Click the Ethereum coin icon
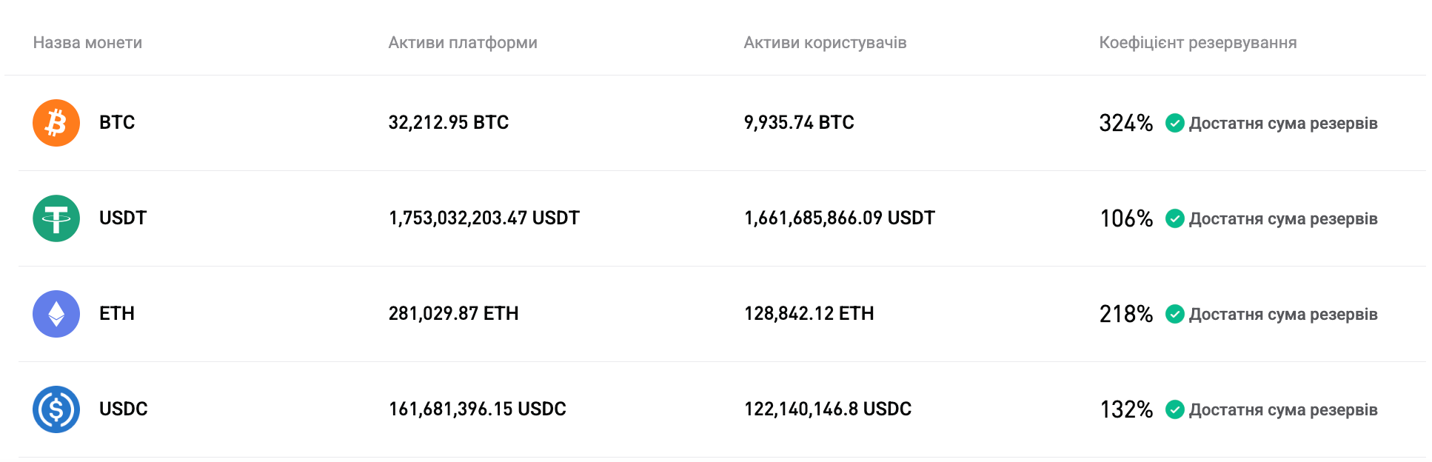 coord(56,314)
